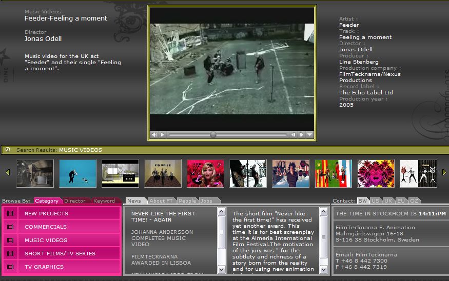449x281 pixels.
Task: Click news list scroll up arrow
Action: 221,212
